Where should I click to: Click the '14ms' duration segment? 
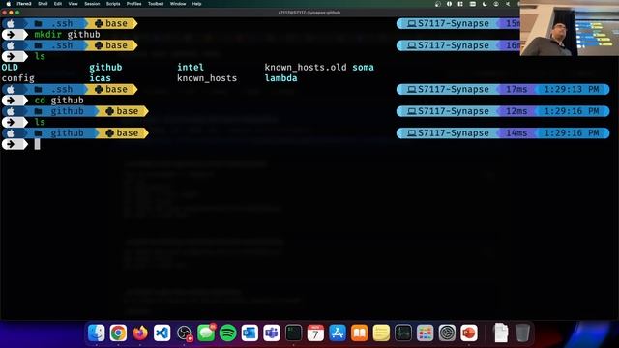516,133
